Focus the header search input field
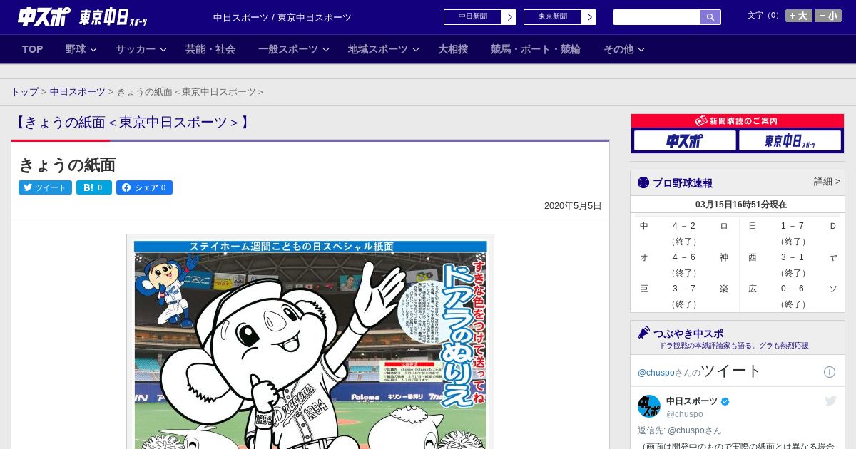856x449 pixels. point(657,17)
